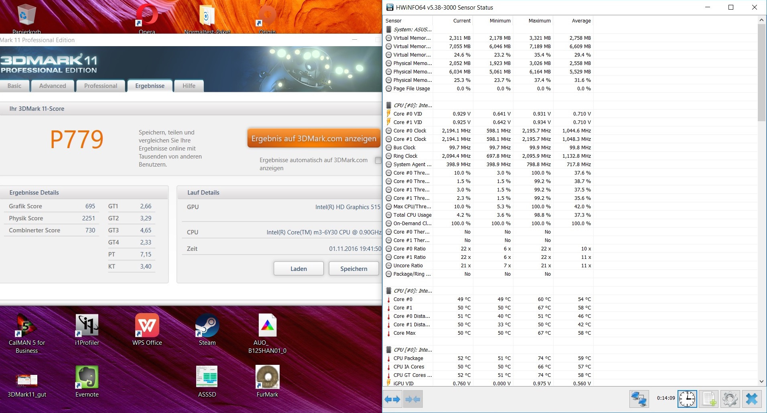This screenshot has height=413, width=767.
Task: Open the Papierkorb recycle bin icon
Action: pos(26,16)
